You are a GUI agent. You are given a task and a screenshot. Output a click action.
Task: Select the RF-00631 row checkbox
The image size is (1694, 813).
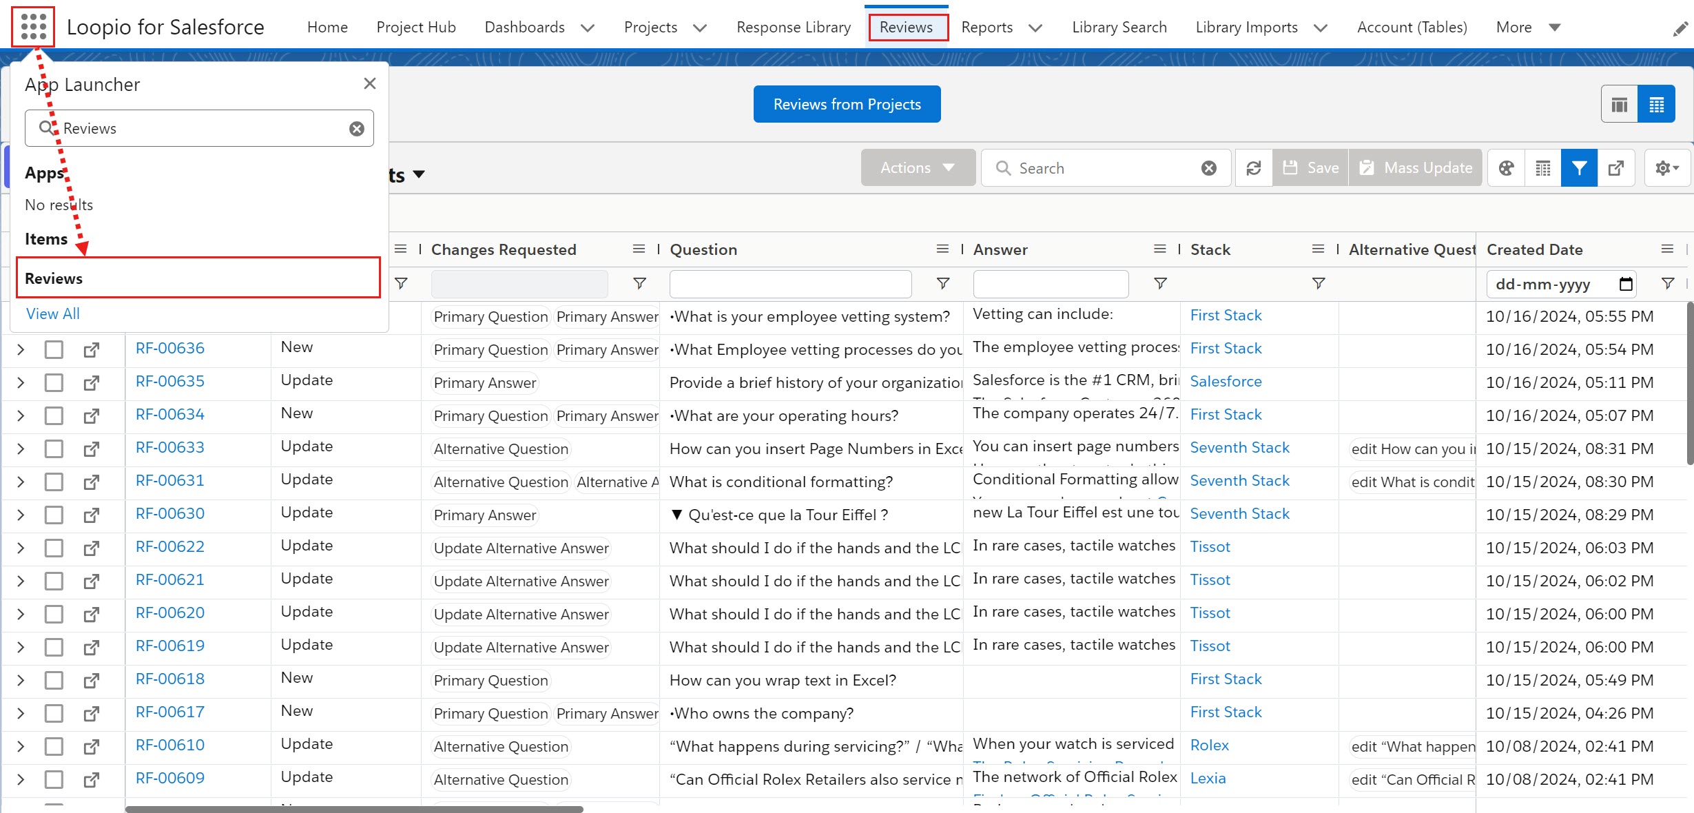click(x=54, y=482)
